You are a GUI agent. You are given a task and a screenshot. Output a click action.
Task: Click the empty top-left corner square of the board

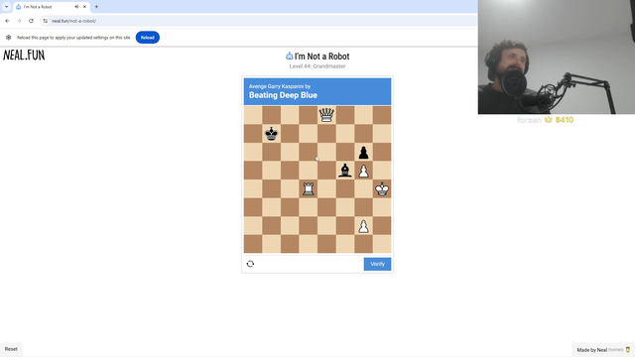click(253, 115)
